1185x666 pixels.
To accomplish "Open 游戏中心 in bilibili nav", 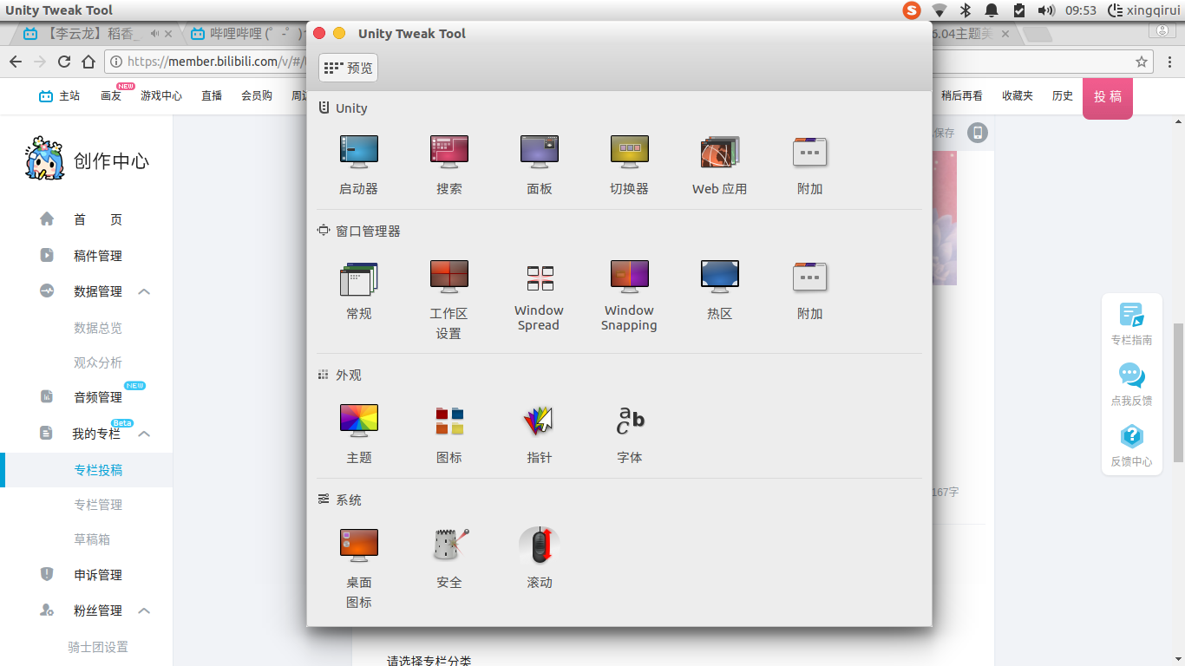I will 161,95.
